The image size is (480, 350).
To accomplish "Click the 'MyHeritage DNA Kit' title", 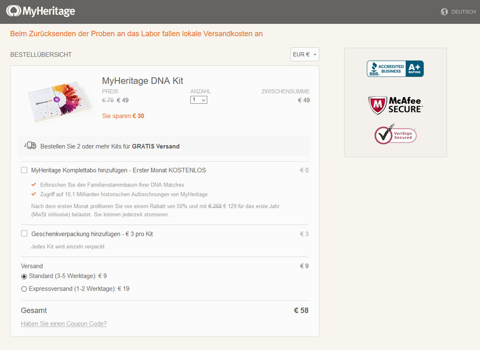I will click(x=143, y=81).
